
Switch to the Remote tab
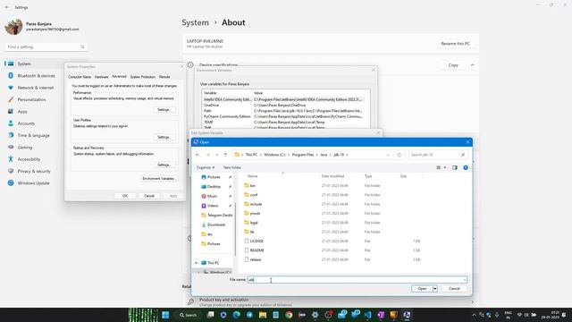point(164,77)
